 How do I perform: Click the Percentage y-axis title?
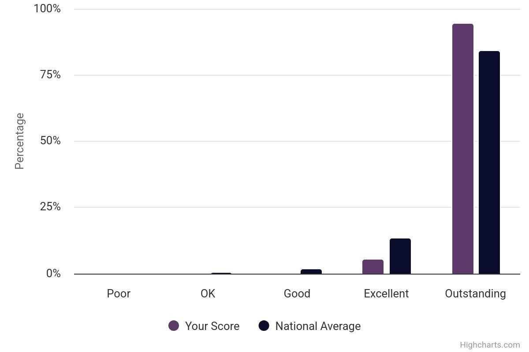click(x=19, y=141)
